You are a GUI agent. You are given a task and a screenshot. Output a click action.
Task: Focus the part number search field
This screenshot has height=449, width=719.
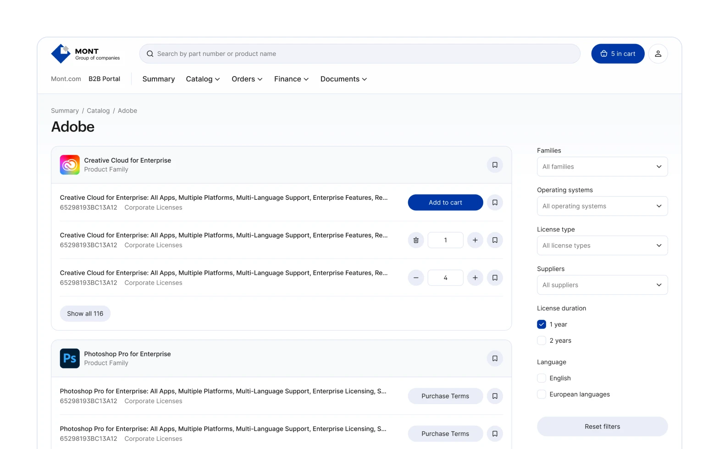[360, 54]
